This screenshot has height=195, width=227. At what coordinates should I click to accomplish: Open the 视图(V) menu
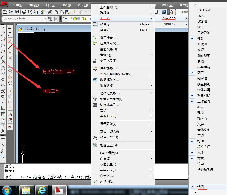point(50,5)
